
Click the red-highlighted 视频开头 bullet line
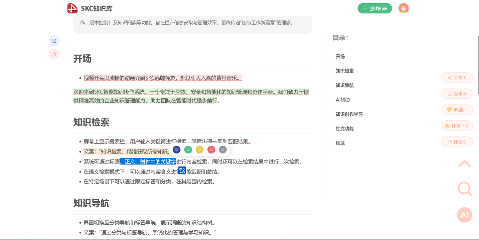[x=163, y=78]
